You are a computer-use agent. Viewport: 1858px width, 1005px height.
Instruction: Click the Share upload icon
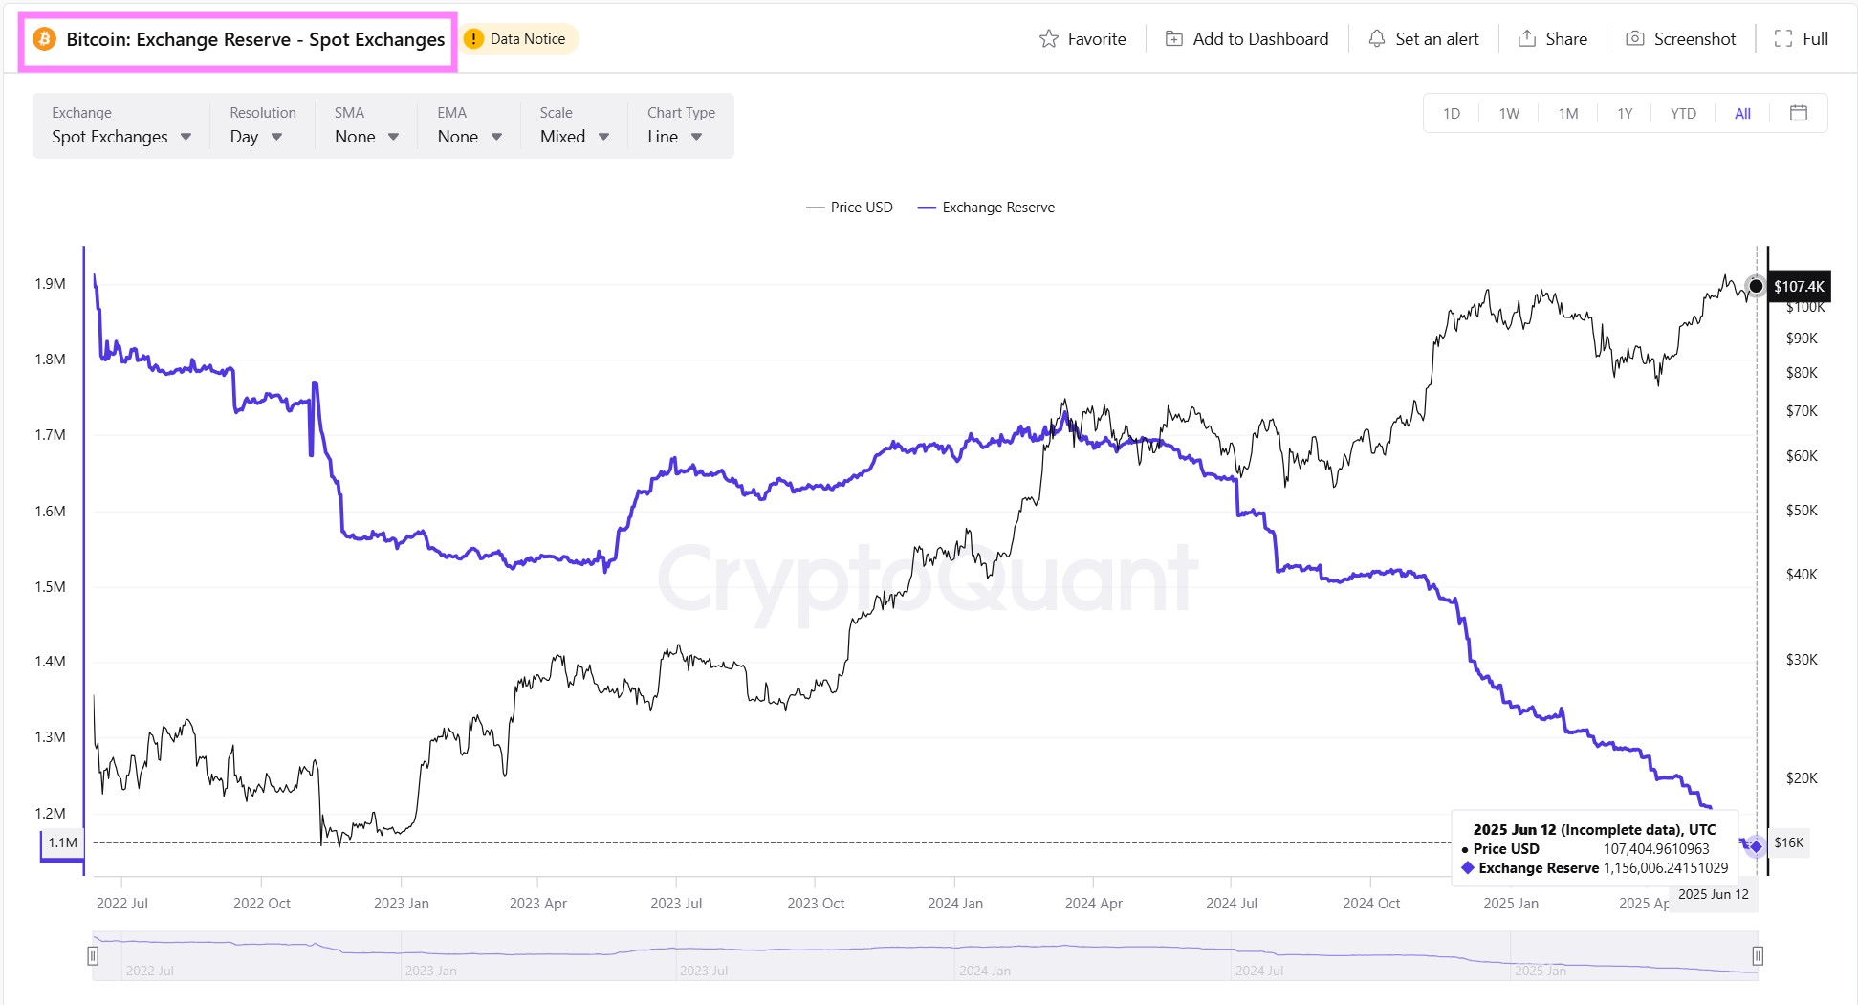pos(1527,39)
